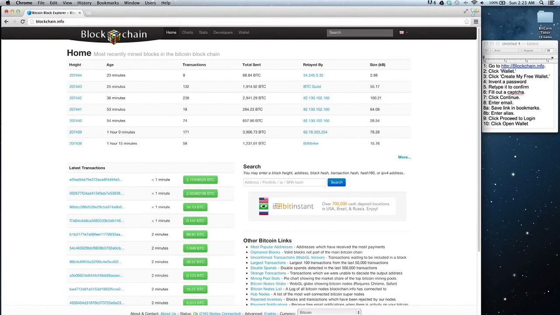560x315 pixels.
Task: Open the paragraph styles dropdown in TextEdit
Action: (x=487, y=50)
